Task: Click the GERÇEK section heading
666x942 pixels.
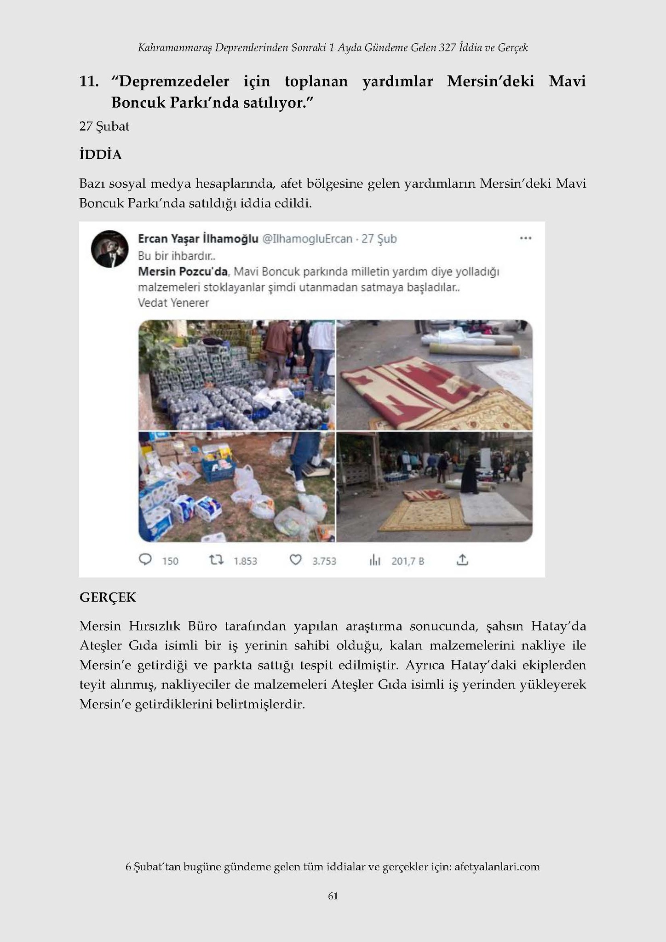Action: (108, 597)
